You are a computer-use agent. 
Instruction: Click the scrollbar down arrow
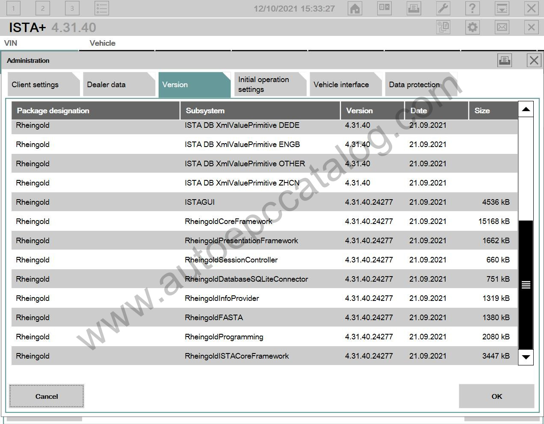coord(526,357)
